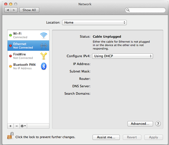Open the gear action menu
169x145 pixels.
pyautogui.click(x=23, y=126)
